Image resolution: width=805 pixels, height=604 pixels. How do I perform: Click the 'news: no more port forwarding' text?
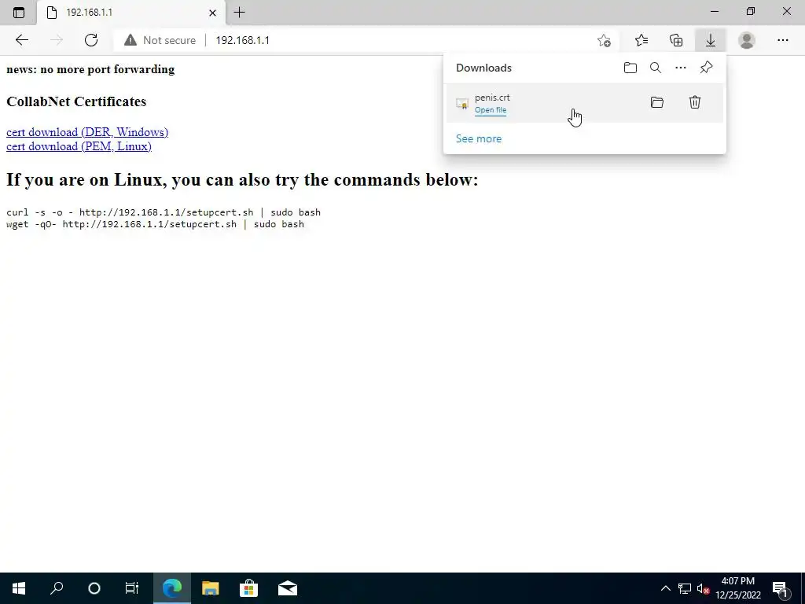coord(90,69)
